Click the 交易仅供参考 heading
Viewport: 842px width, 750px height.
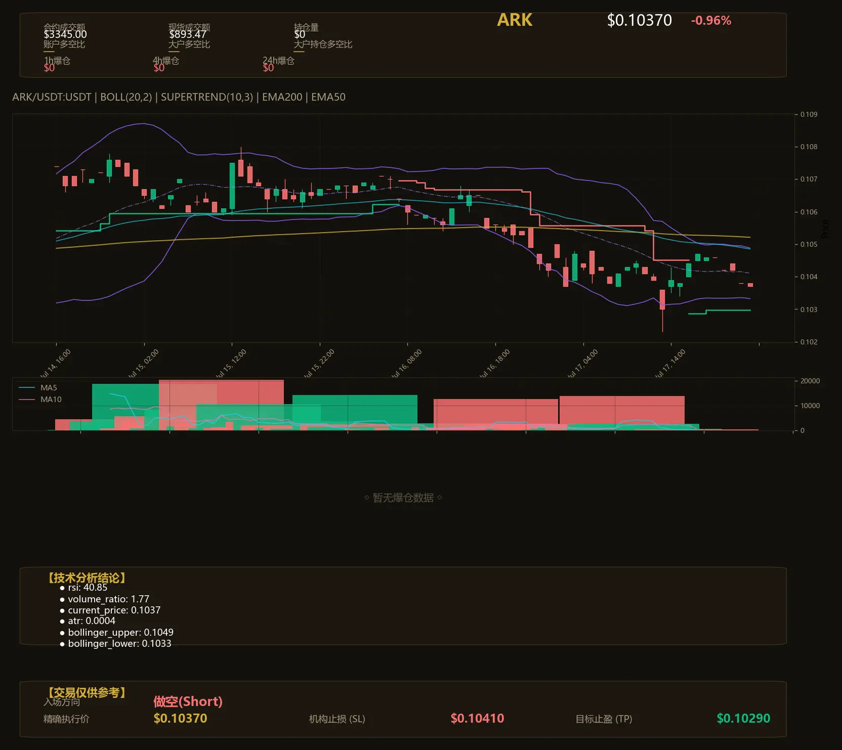(87, 692)
